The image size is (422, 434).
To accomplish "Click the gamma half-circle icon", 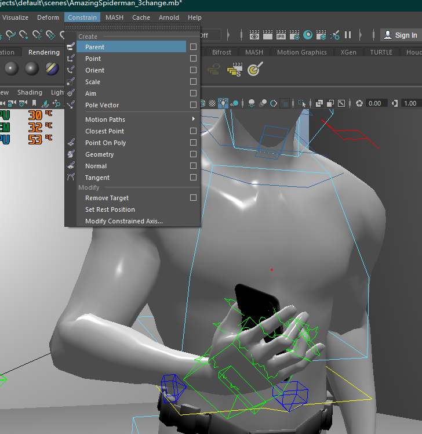I will click(395, 103).
